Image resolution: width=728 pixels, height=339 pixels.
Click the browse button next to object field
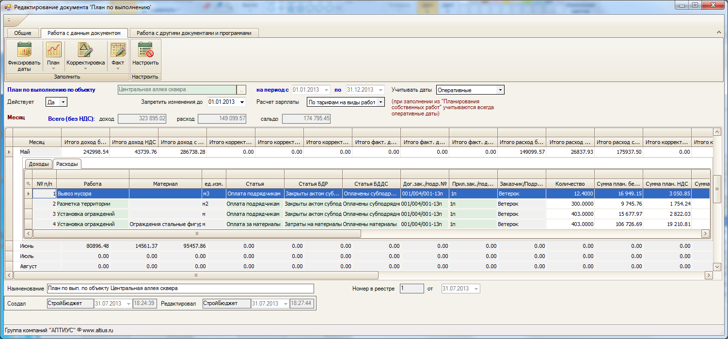[x=241, y=90]
